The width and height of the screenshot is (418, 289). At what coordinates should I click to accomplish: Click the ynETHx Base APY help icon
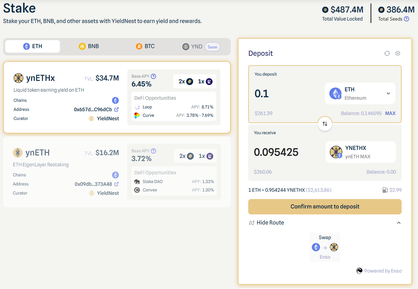pos(153,76)
